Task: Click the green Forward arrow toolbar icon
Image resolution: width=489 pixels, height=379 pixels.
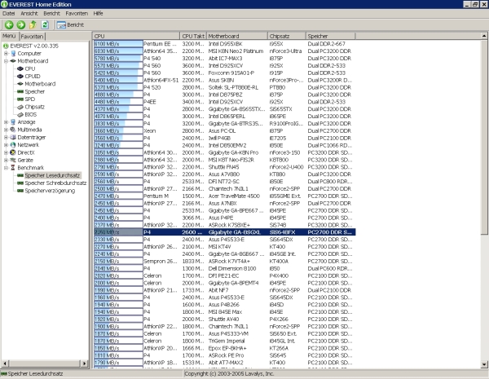Action: [21, 24]
